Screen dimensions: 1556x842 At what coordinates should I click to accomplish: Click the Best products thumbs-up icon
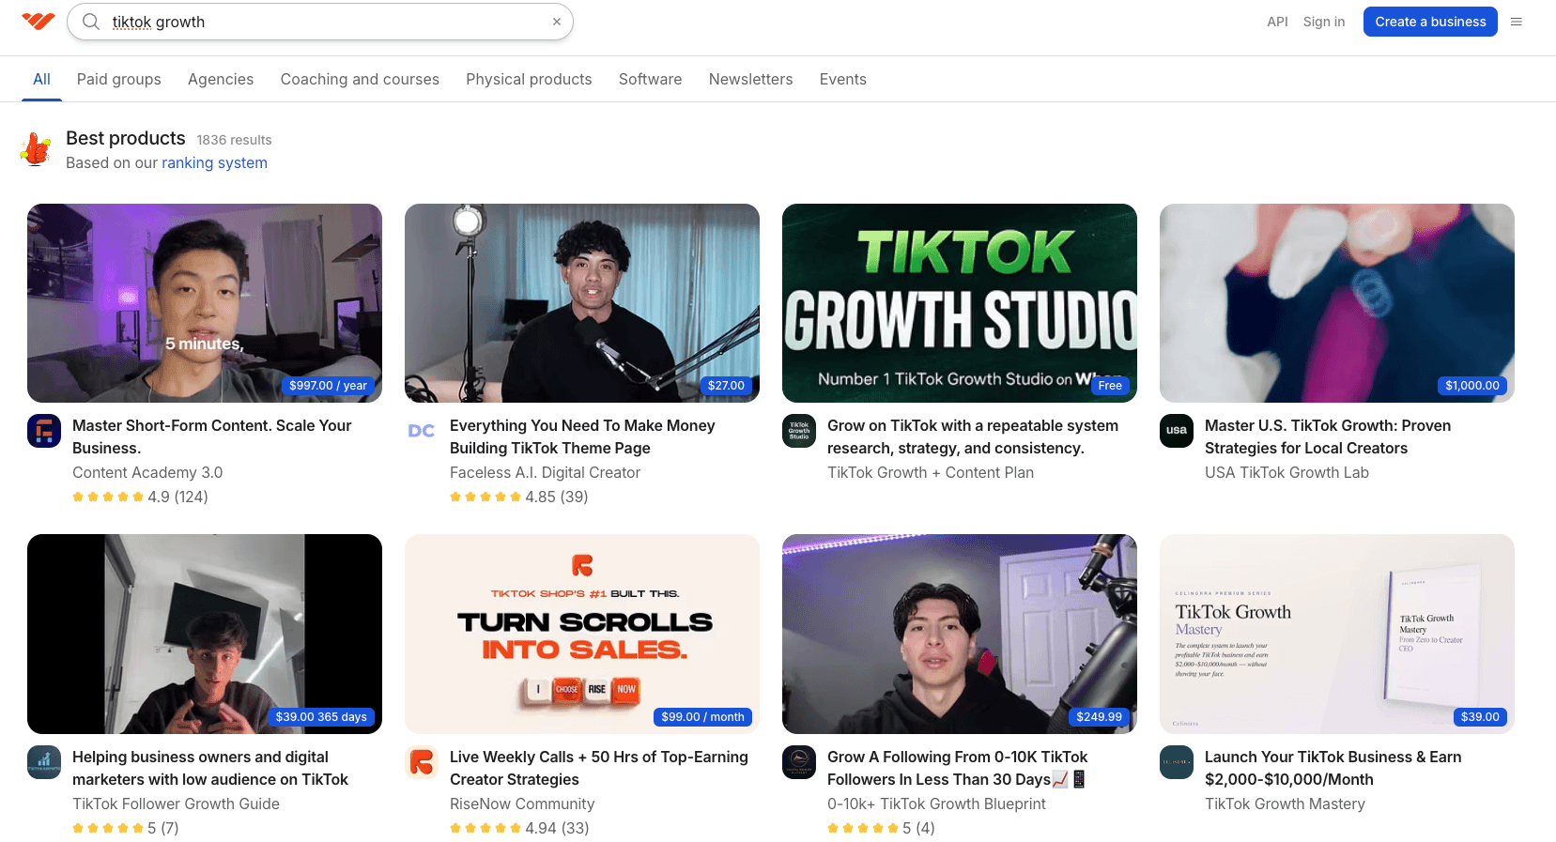(x=36, y=149)
